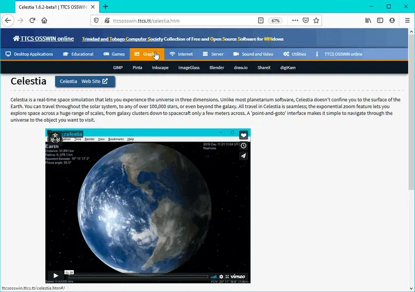
Task: Open page actions three-dot menu
Action: click(x=295, y=20)
